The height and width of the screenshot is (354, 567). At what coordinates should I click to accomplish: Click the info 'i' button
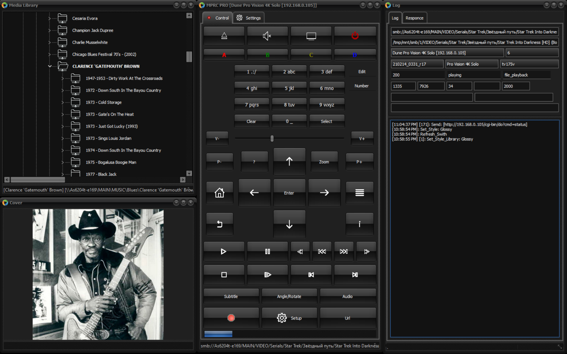[360, 224]
